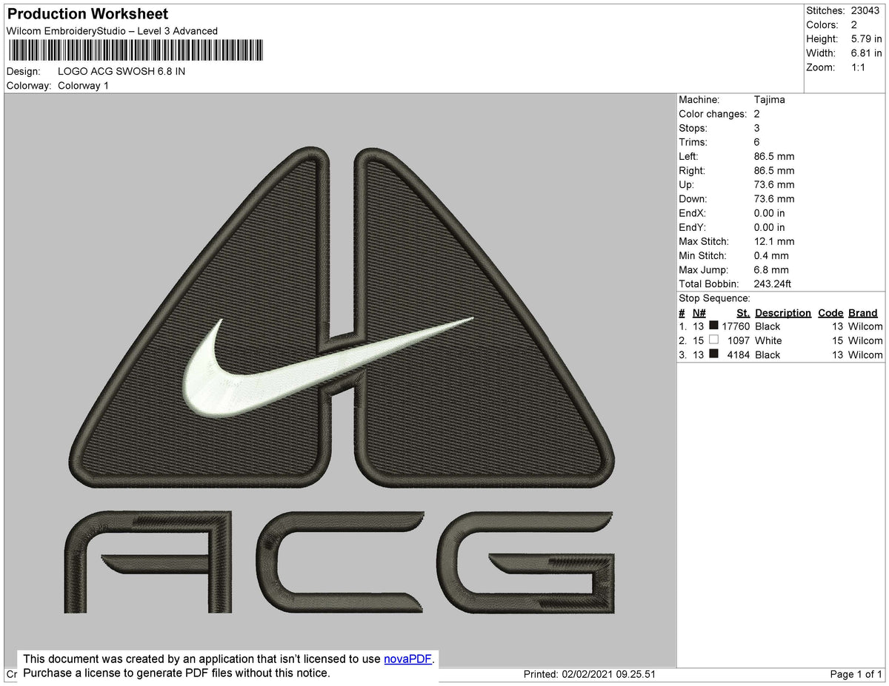Click the 'Page 1 of 1' footer text
Screen dimensions: 889x686
(x=856, y=674)
